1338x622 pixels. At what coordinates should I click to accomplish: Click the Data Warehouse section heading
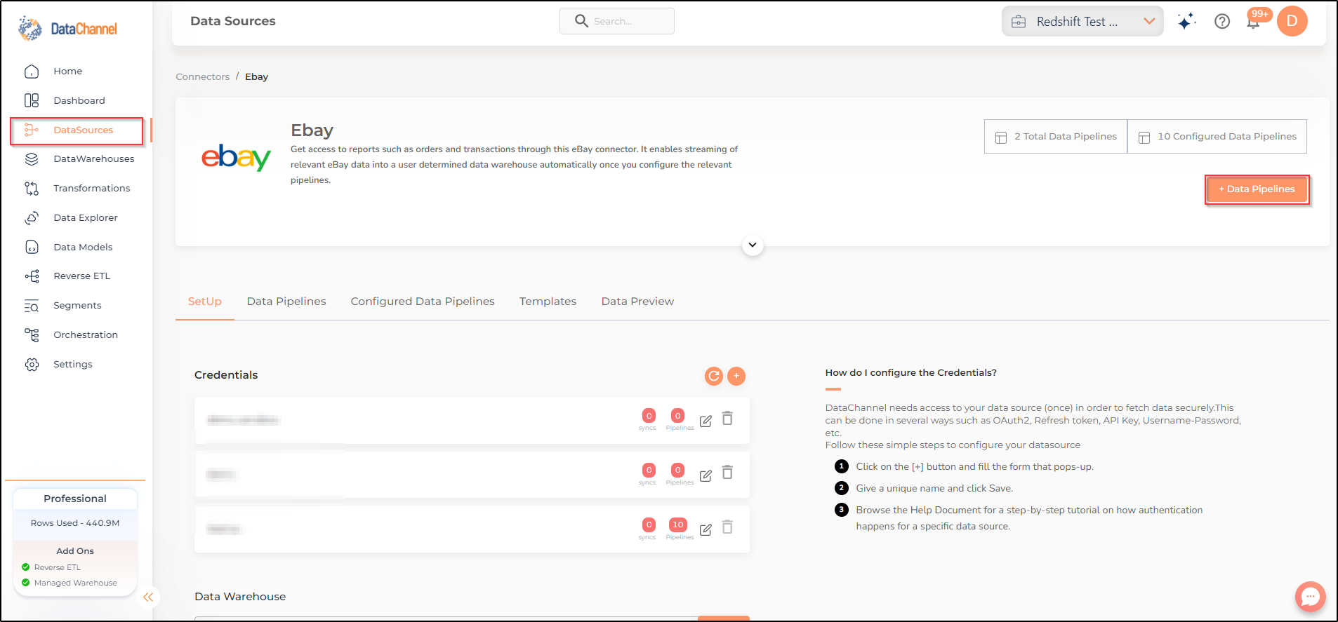[x=240, y=597]
